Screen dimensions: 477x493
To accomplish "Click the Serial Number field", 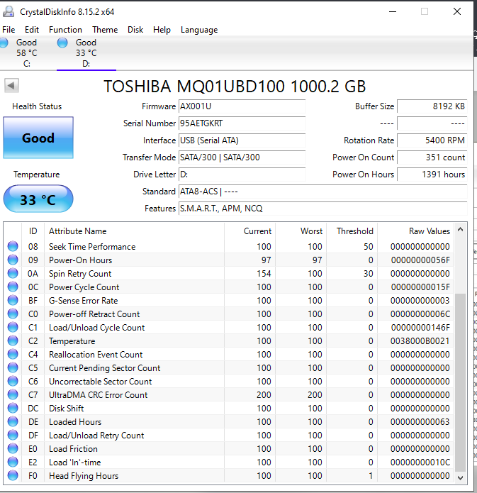I will pos(241,123).
